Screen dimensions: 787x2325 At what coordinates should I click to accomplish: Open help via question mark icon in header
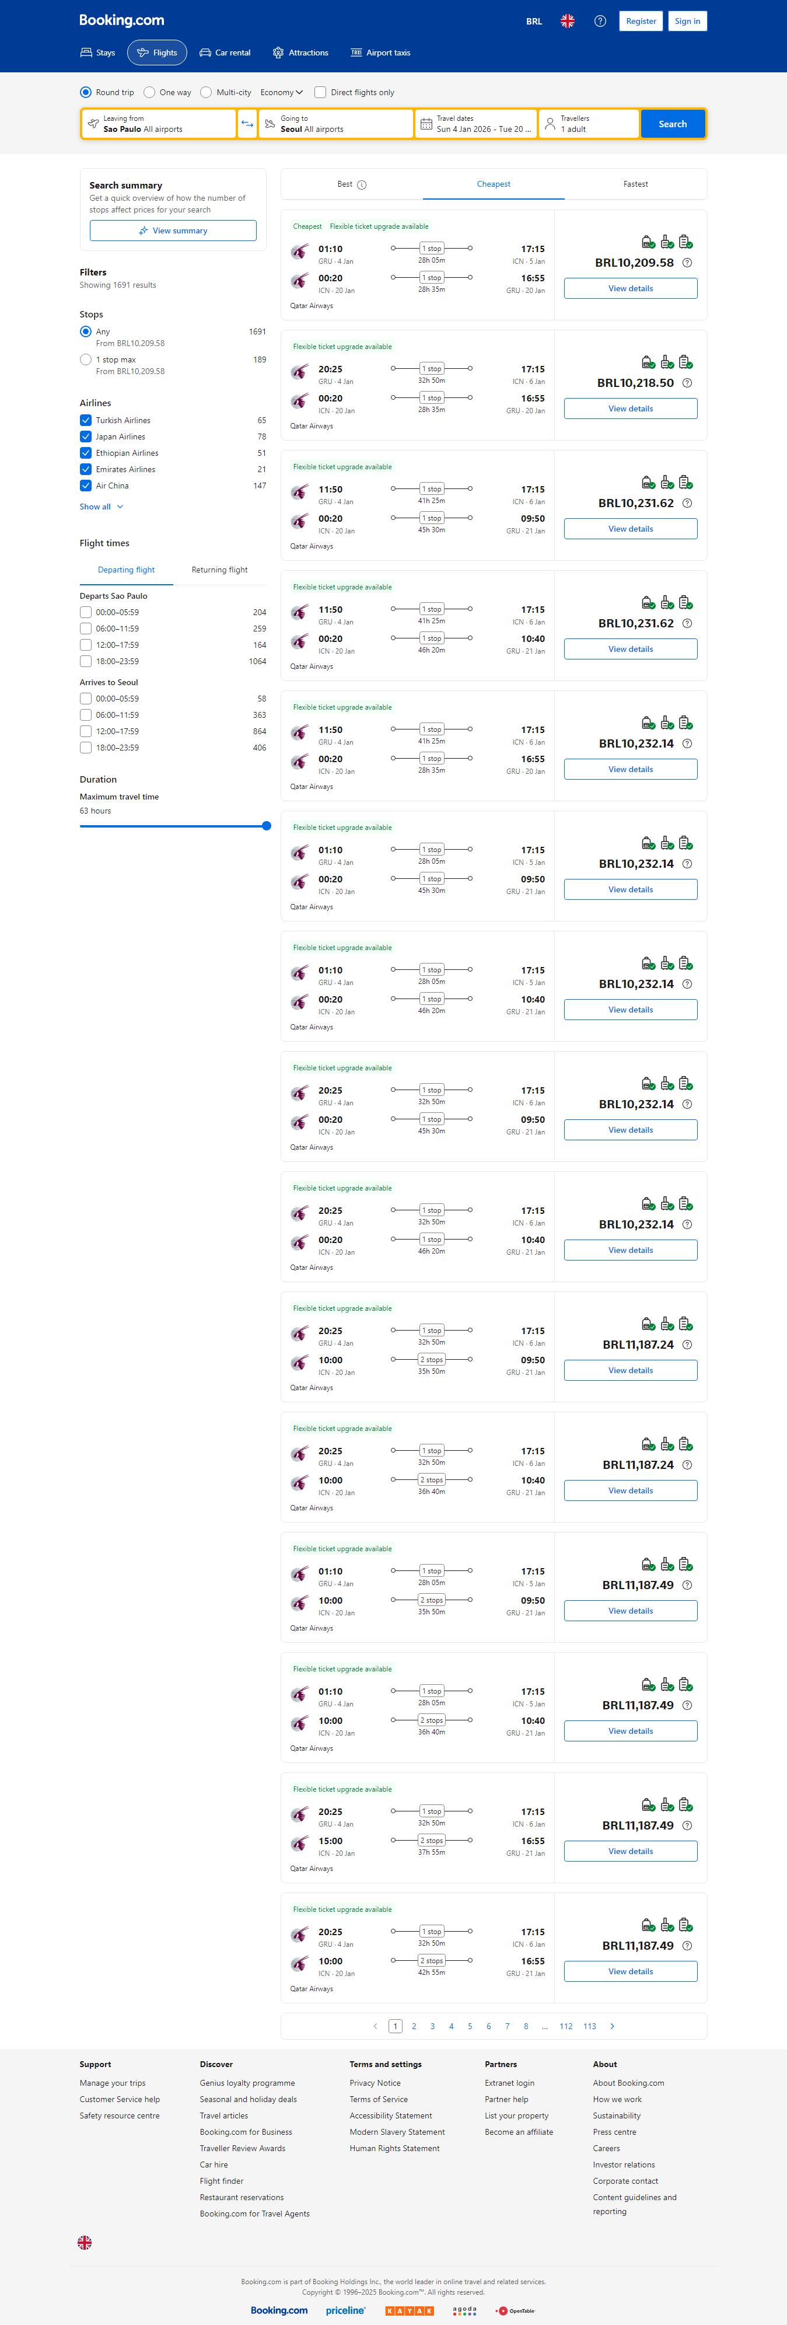point(600,21)
